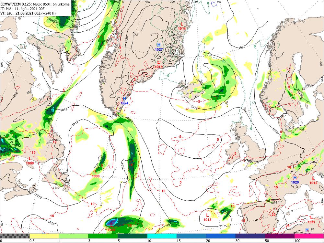Click the green 3–5 mm legend swatch

(103, 236)
